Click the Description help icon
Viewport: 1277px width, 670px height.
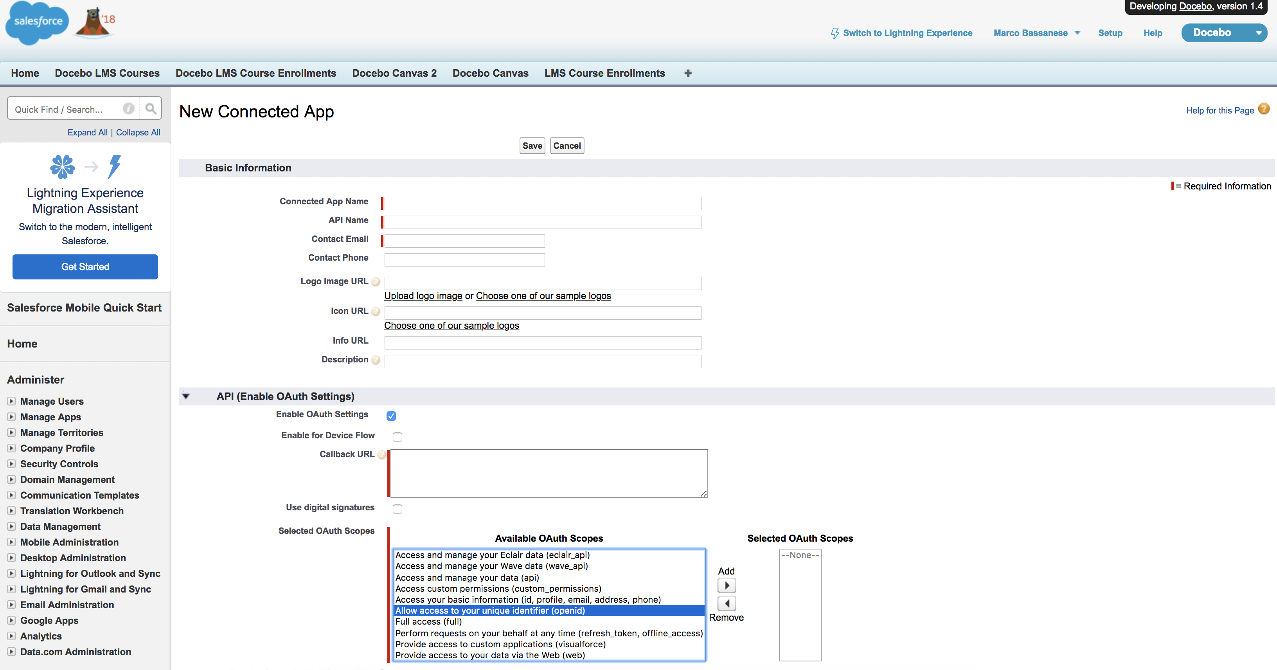[x=376, y=360]
